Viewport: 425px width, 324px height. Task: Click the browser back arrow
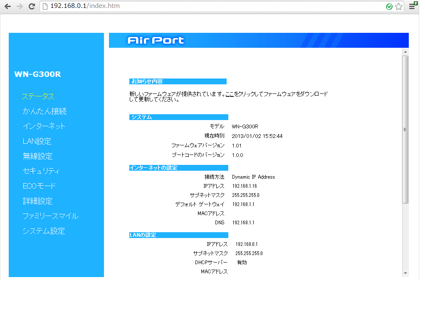(7, 6)
